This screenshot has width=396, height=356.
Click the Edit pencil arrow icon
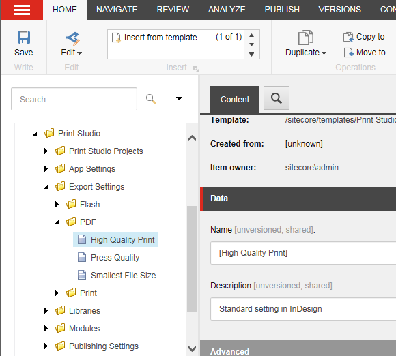point(72,38)
